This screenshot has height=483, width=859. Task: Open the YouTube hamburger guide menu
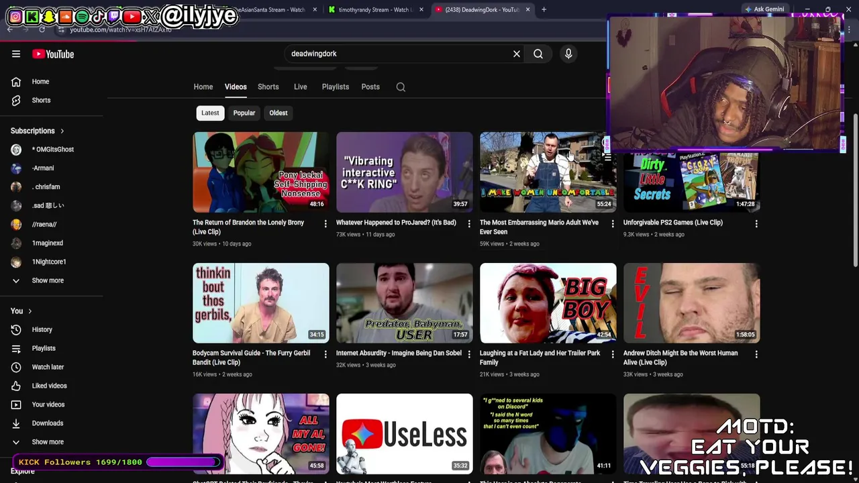click(x=16, y=54)
